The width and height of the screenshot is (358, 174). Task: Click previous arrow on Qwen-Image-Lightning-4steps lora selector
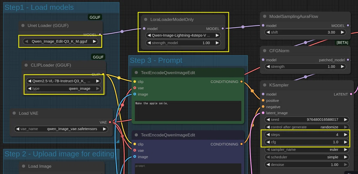pyautogui.click(x=149, y=35)
